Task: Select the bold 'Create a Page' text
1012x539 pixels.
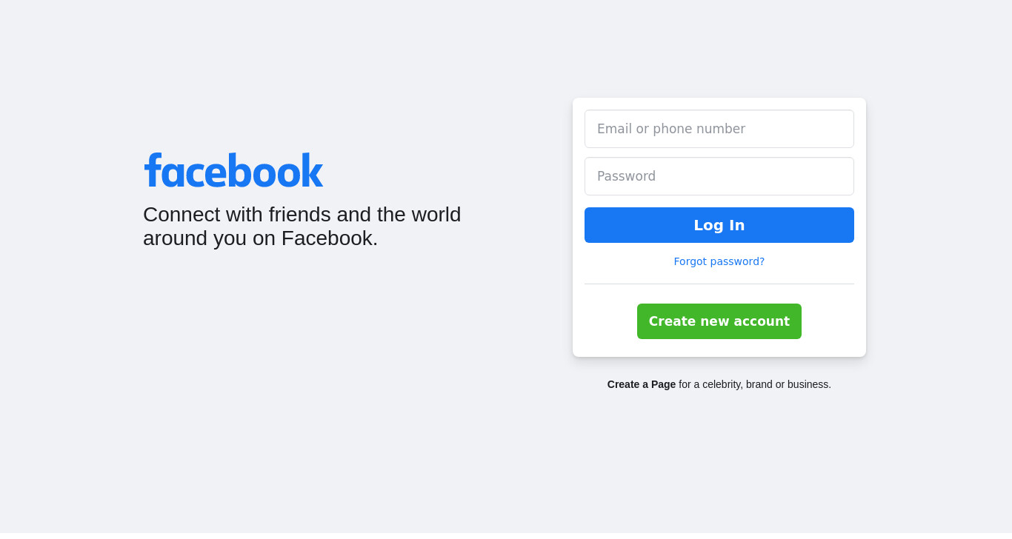Action: pos(642,384)
